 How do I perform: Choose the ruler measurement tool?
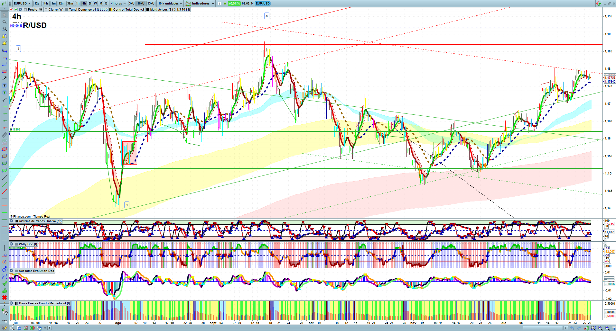[x=4, y=135]
